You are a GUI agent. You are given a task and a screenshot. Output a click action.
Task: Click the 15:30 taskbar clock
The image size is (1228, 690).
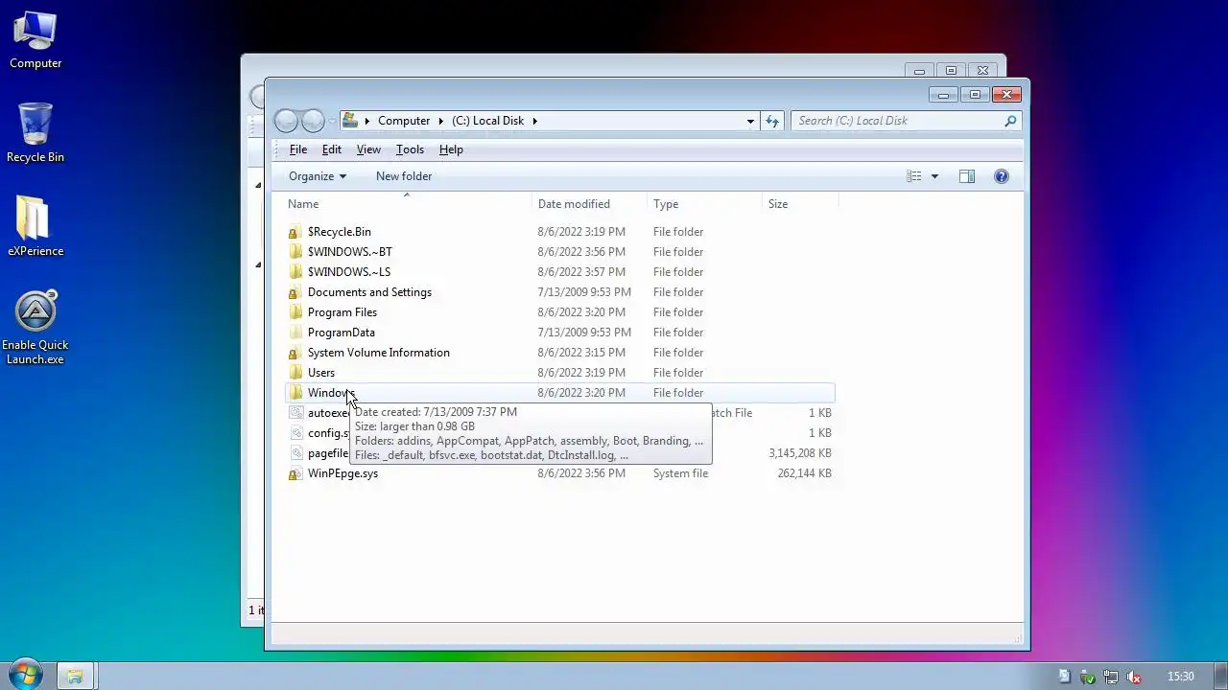tap(1180, 677)
